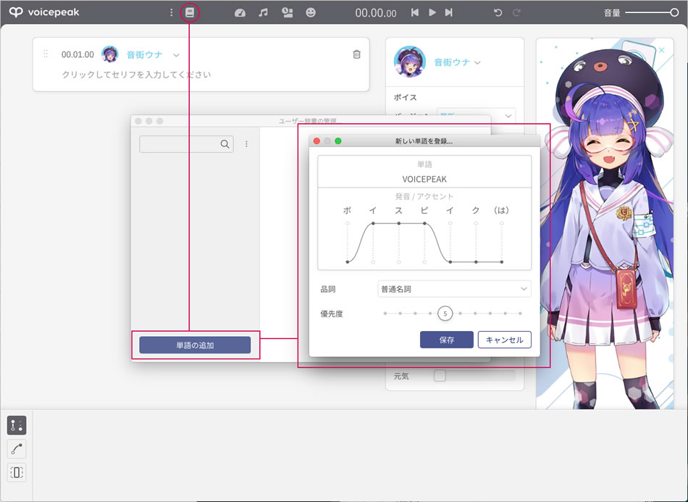The width and height of the screenshot is (688, 502).
Task: Open the 品詞 dropdown showing 普通名詞
Action: click(x=454, y=288)
